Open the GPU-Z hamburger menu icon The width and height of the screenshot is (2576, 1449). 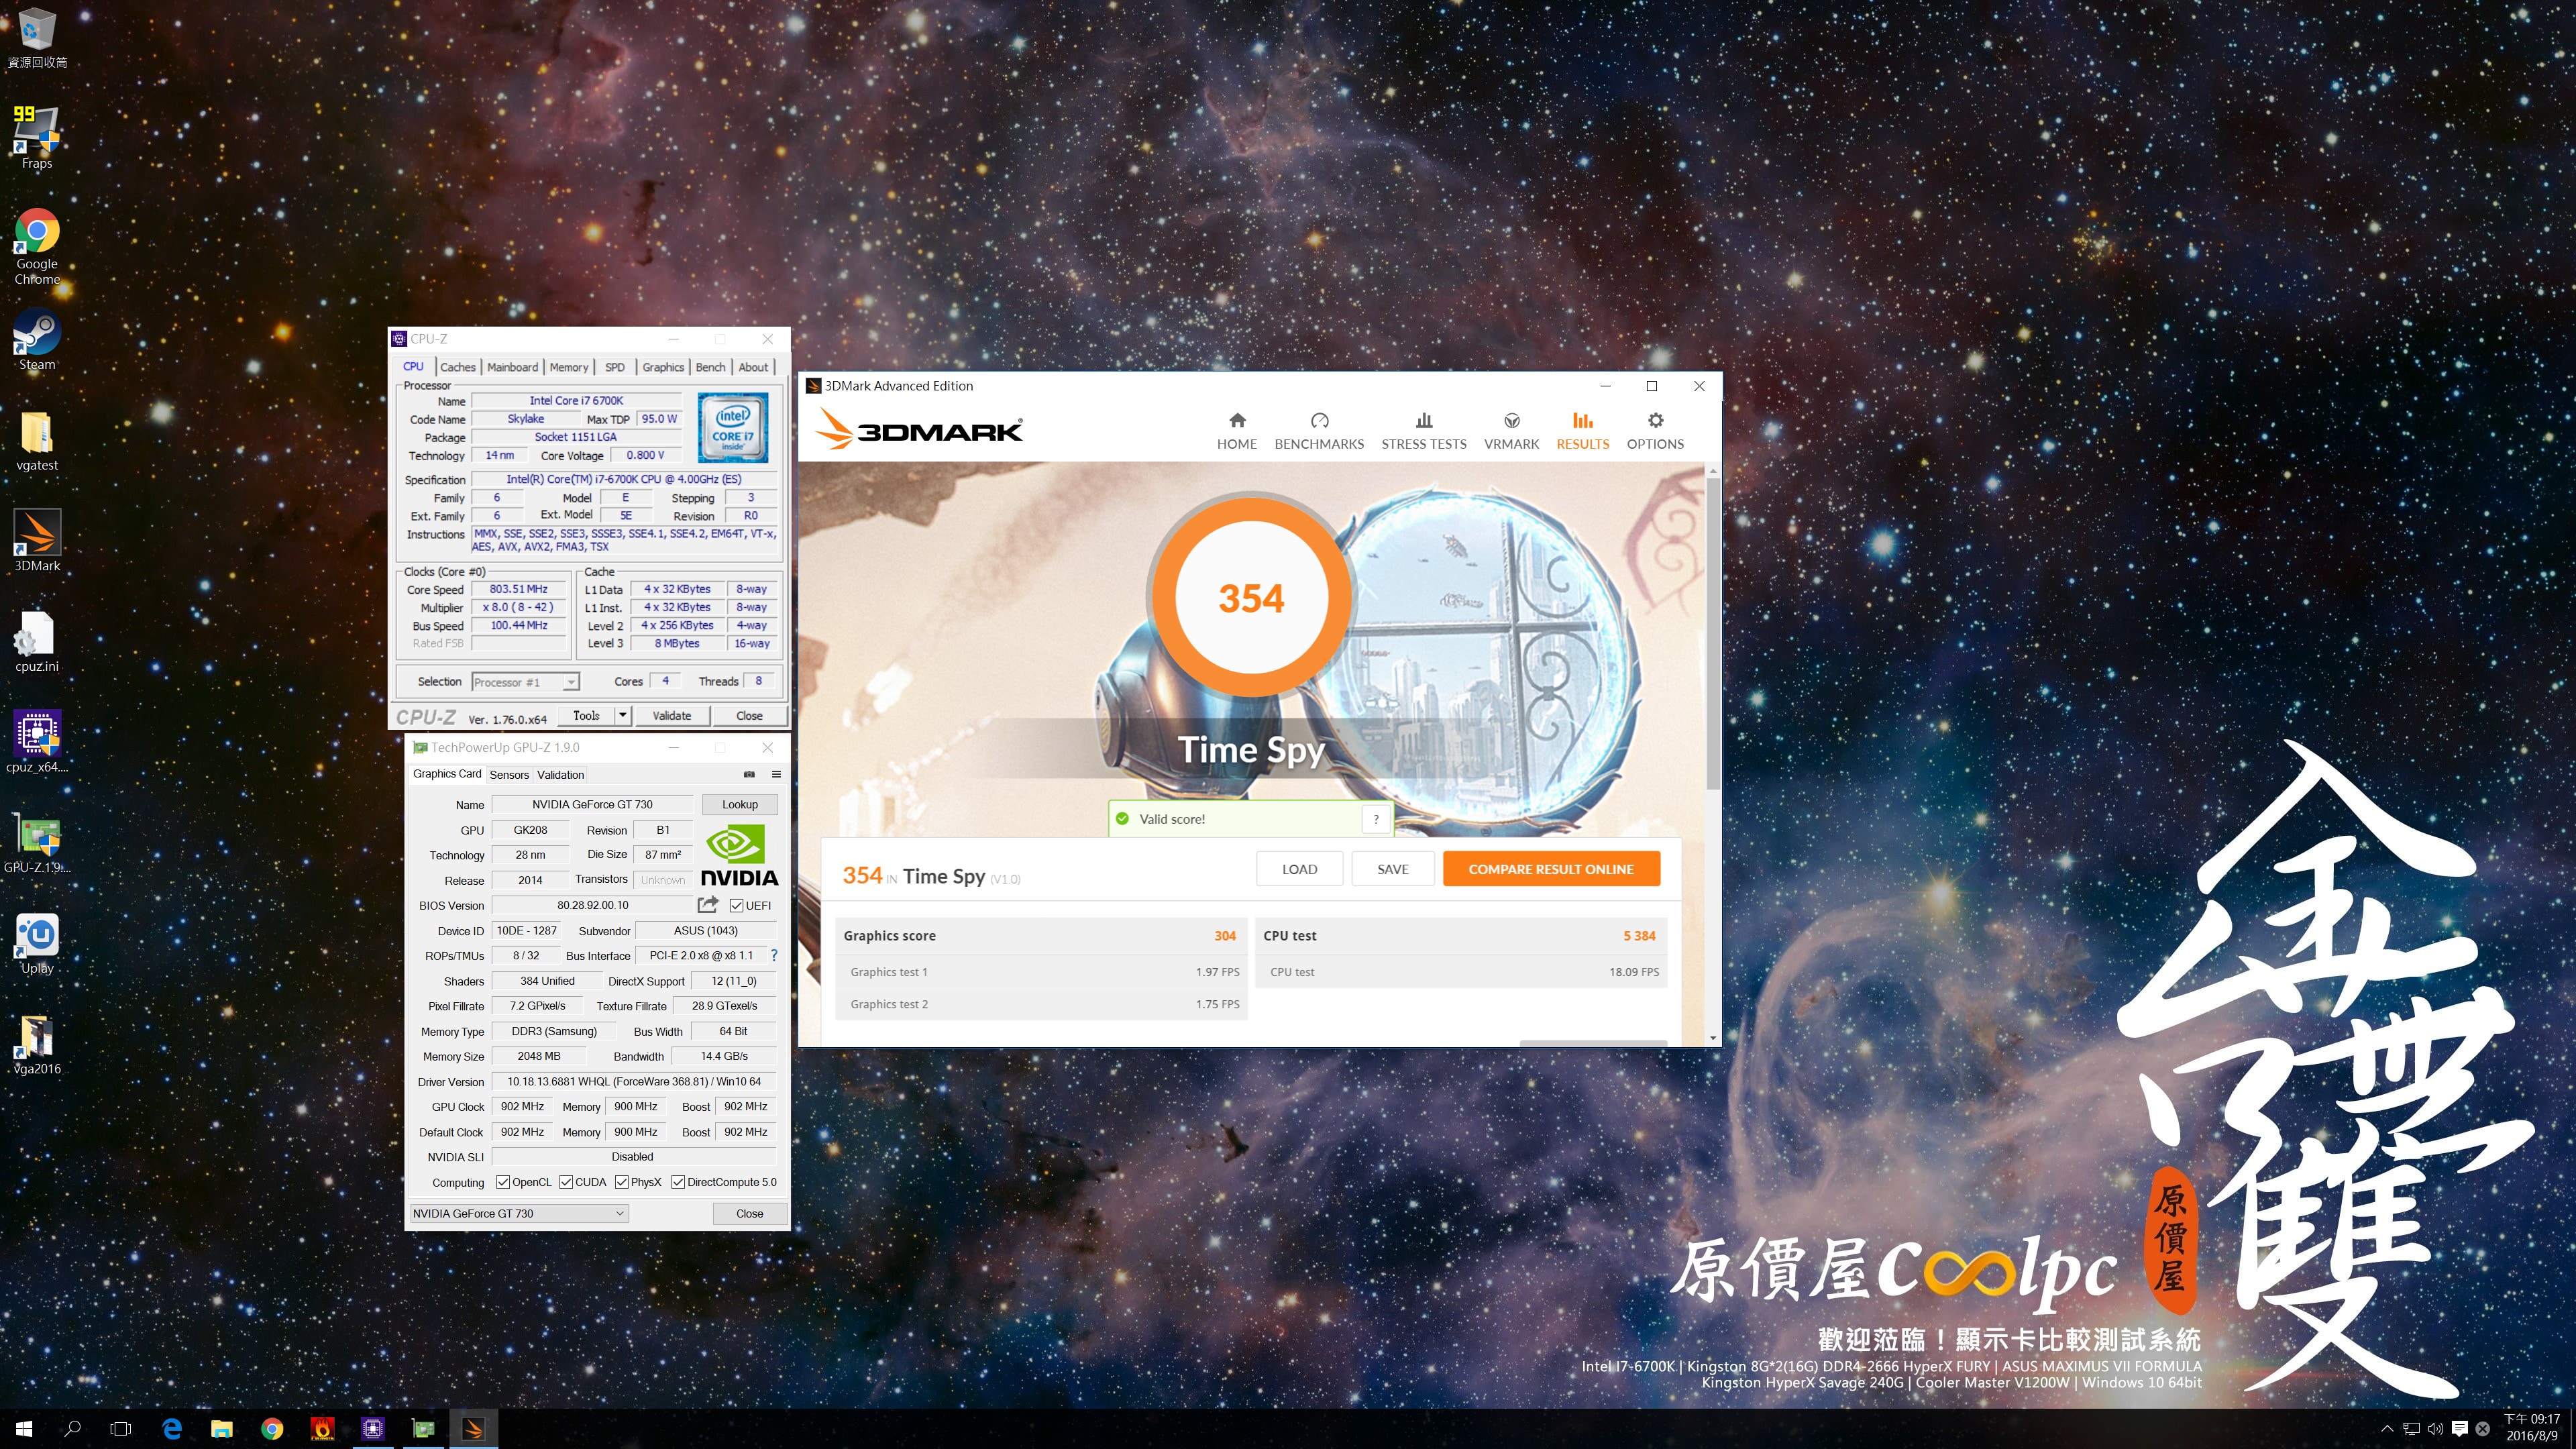(776, 774)
